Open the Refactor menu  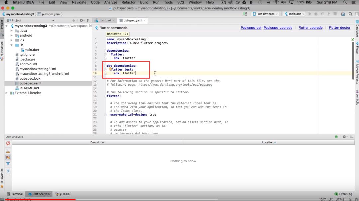(x=128, y=2)
